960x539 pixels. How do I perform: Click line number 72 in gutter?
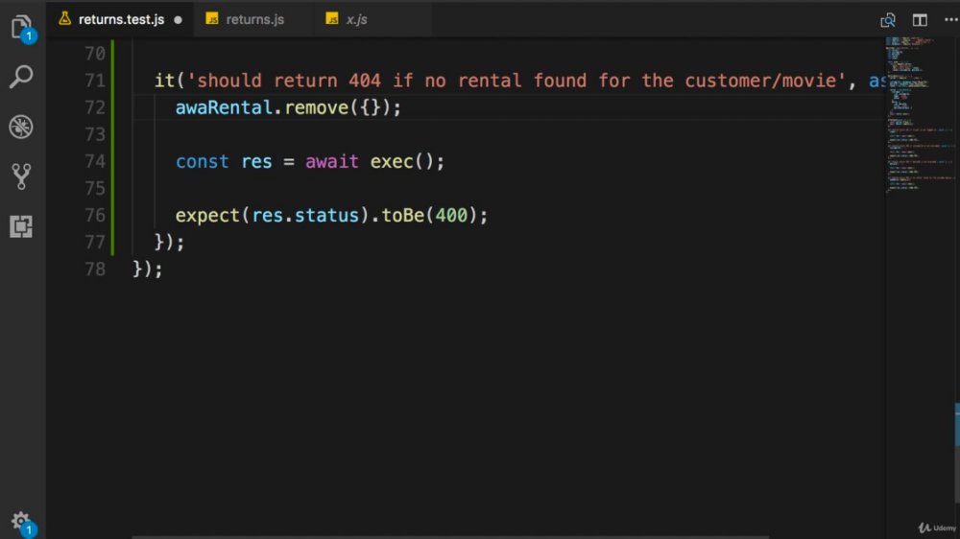pyautogui.click(x=95, y=107)
